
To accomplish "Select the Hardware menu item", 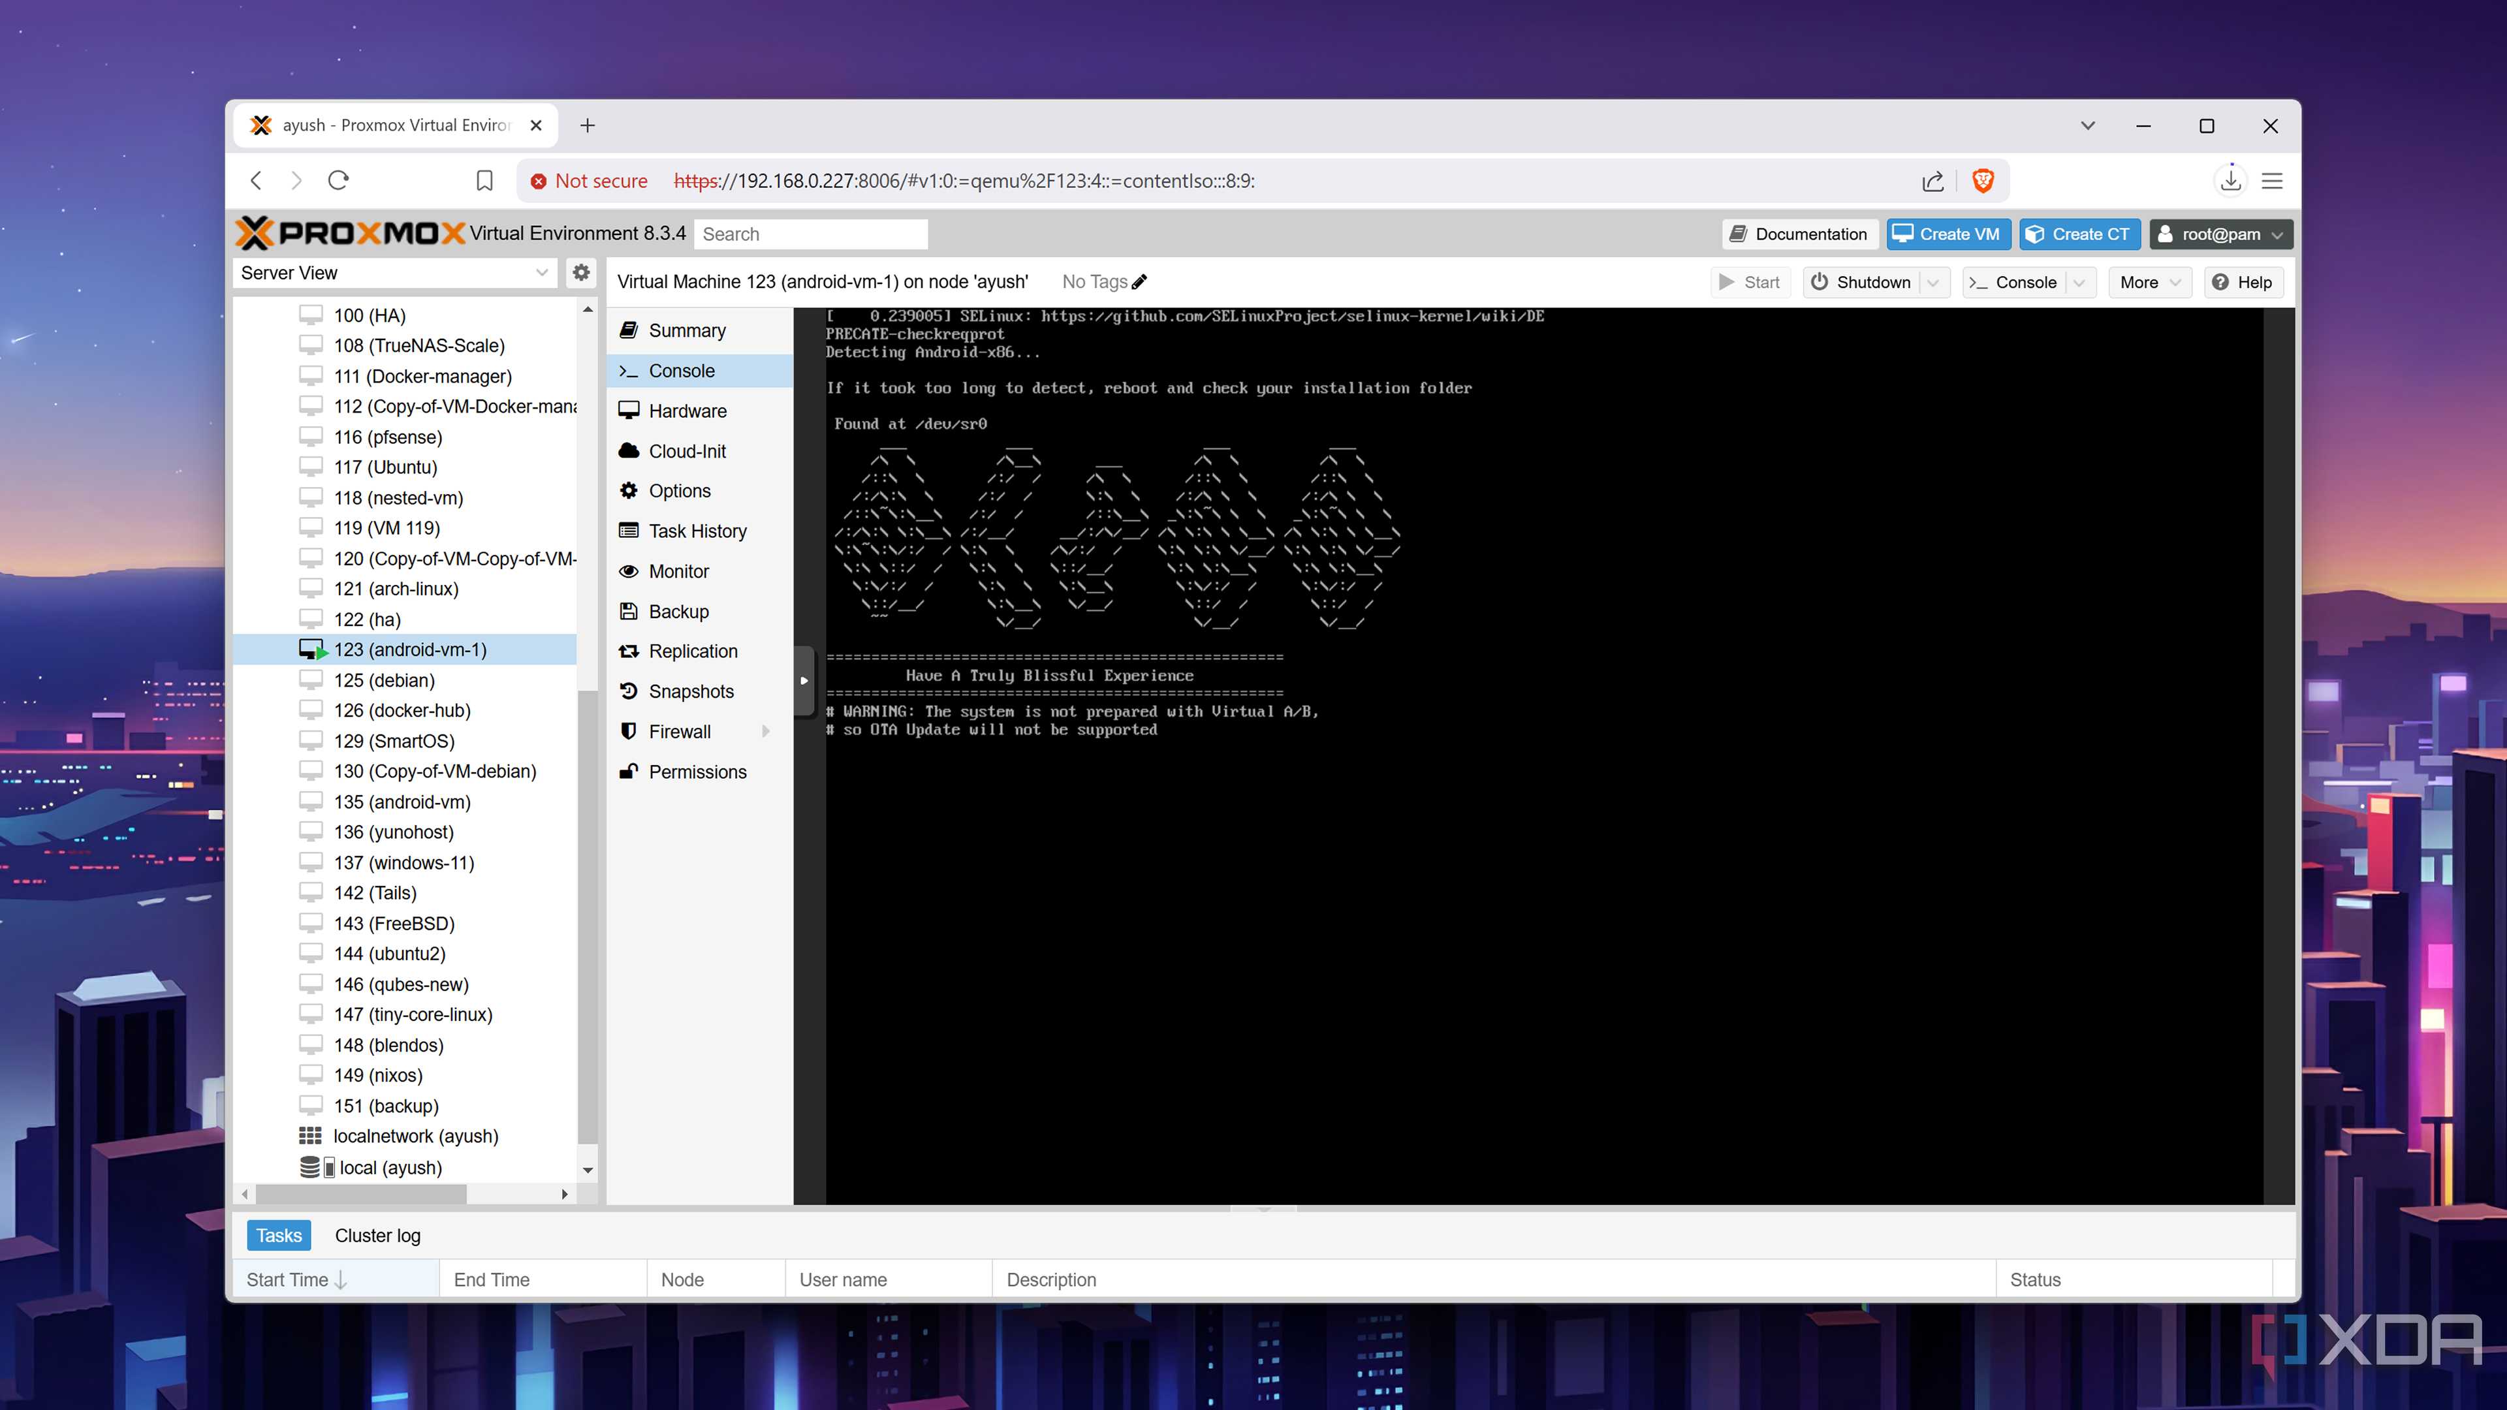I will 700,411.
